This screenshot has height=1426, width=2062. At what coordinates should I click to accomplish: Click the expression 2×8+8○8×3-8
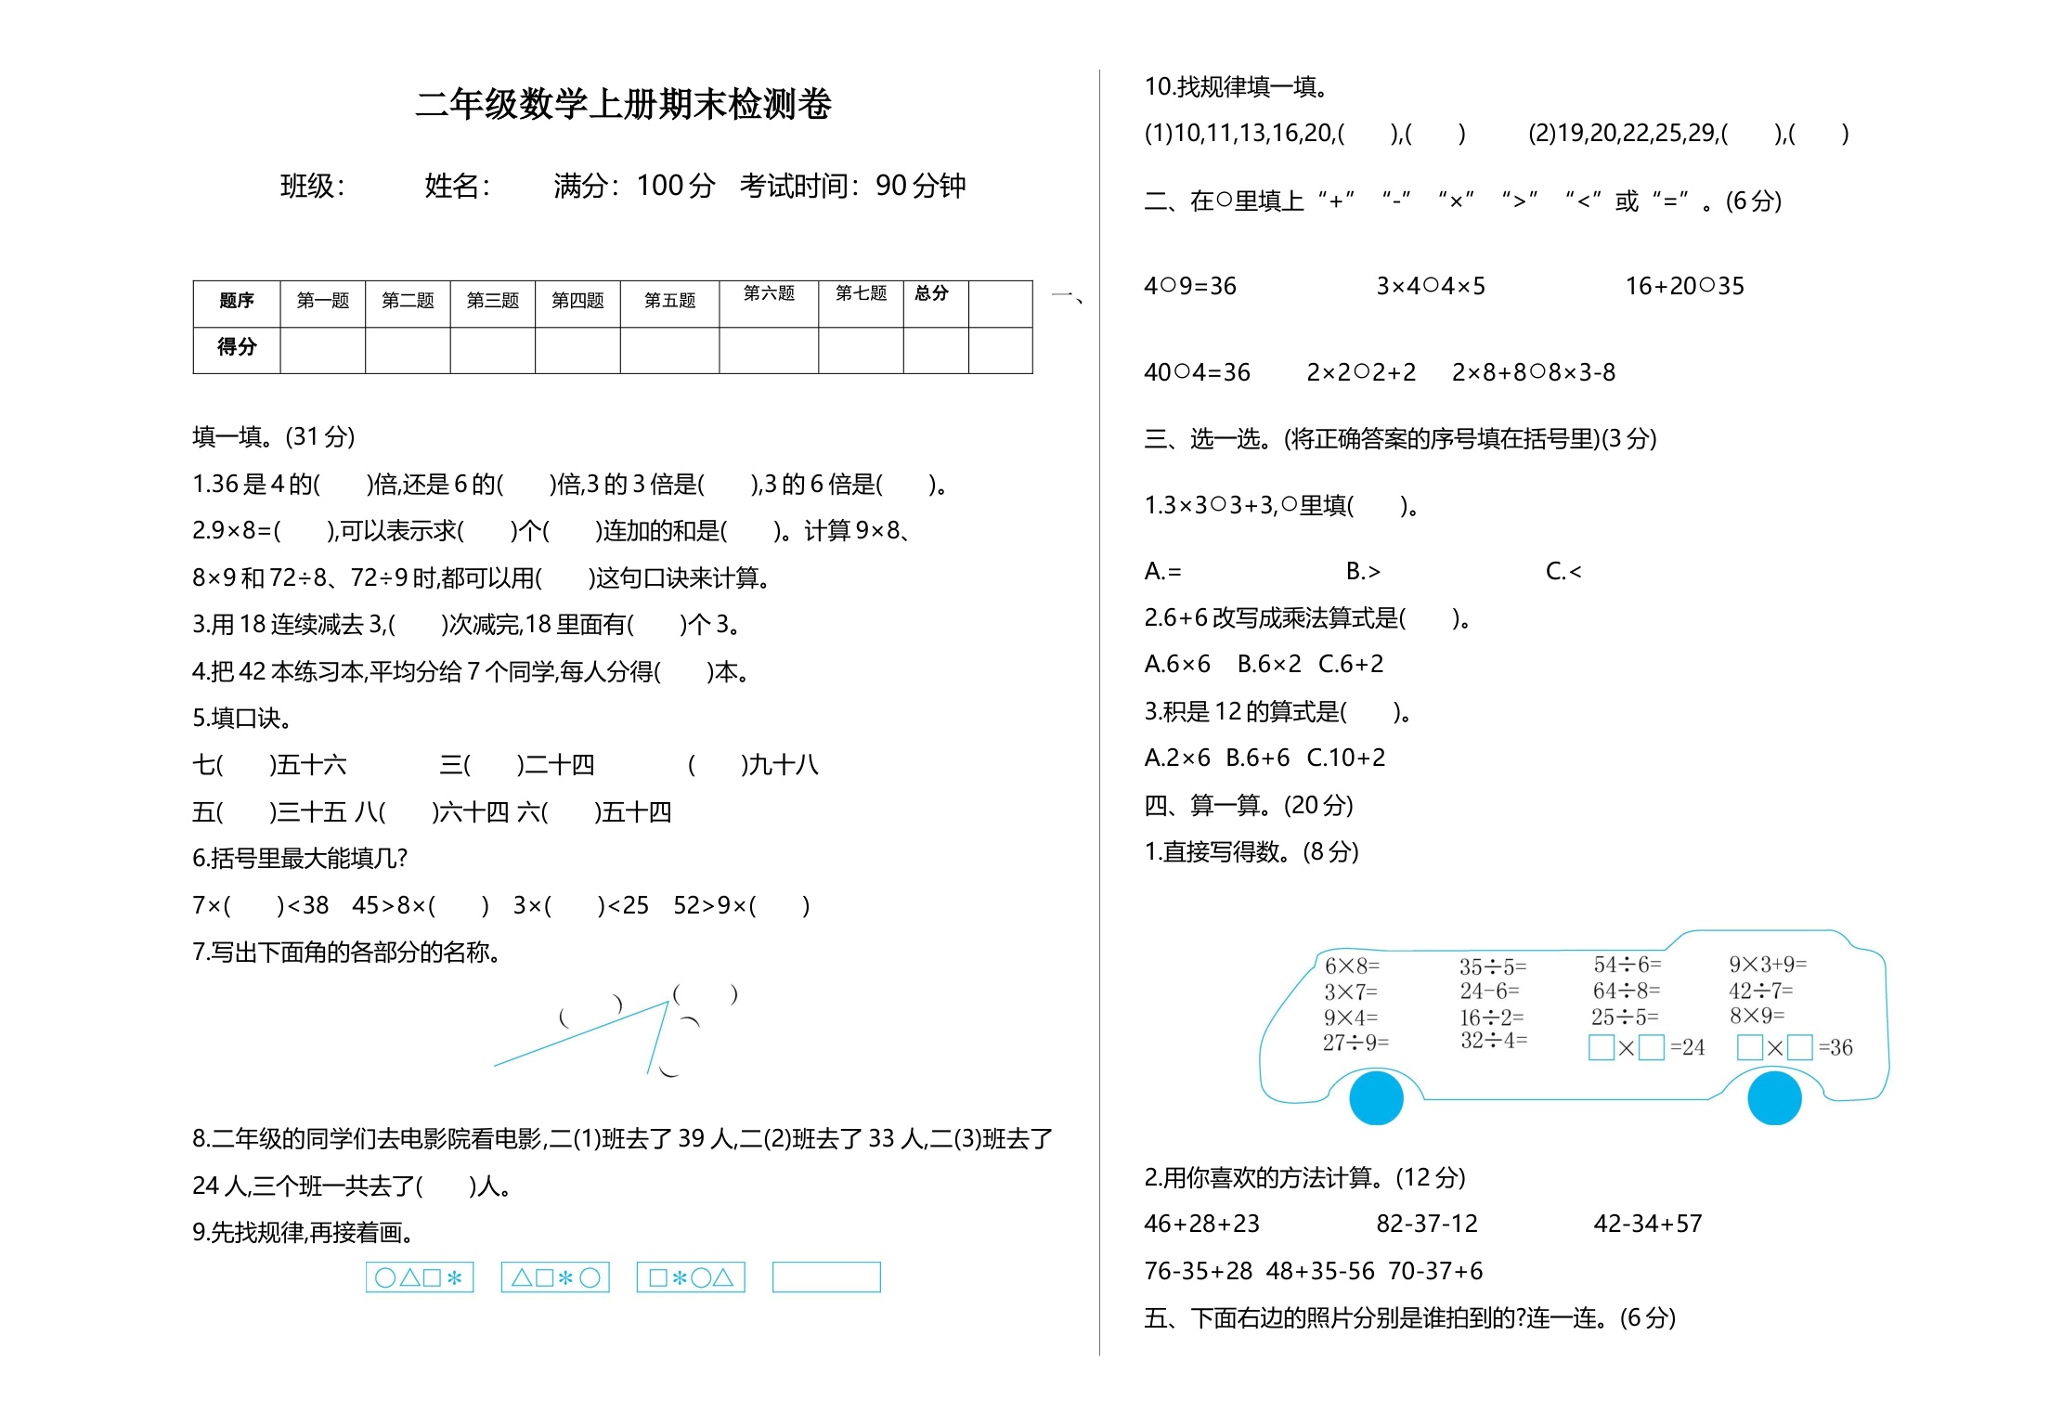tap(1534, 372)
